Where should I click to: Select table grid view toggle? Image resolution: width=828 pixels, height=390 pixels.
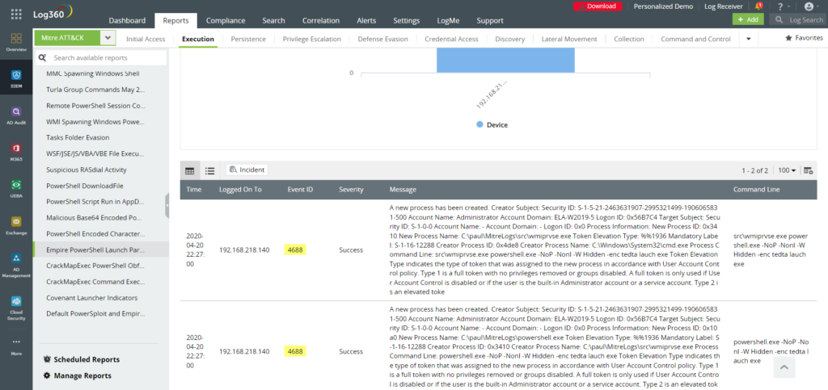click(190, 170)
